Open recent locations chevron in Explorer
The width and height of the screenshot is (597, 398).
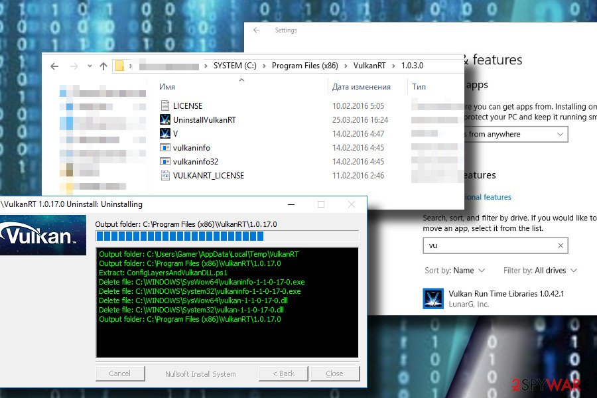[90, 66]
